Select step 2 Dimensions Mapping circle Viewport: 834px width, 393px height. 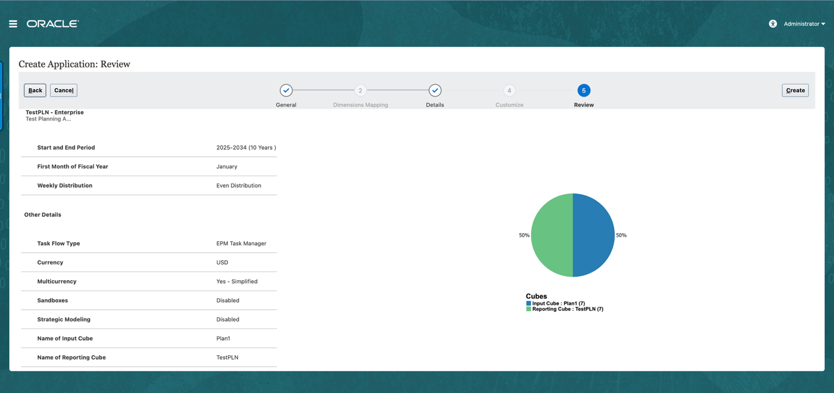click(360, 90)
